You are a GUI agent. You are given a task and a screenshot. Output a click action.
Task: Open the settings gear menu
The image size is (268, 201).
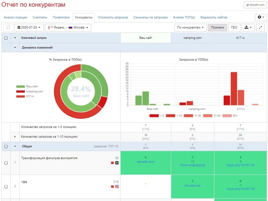click(261, 17)
